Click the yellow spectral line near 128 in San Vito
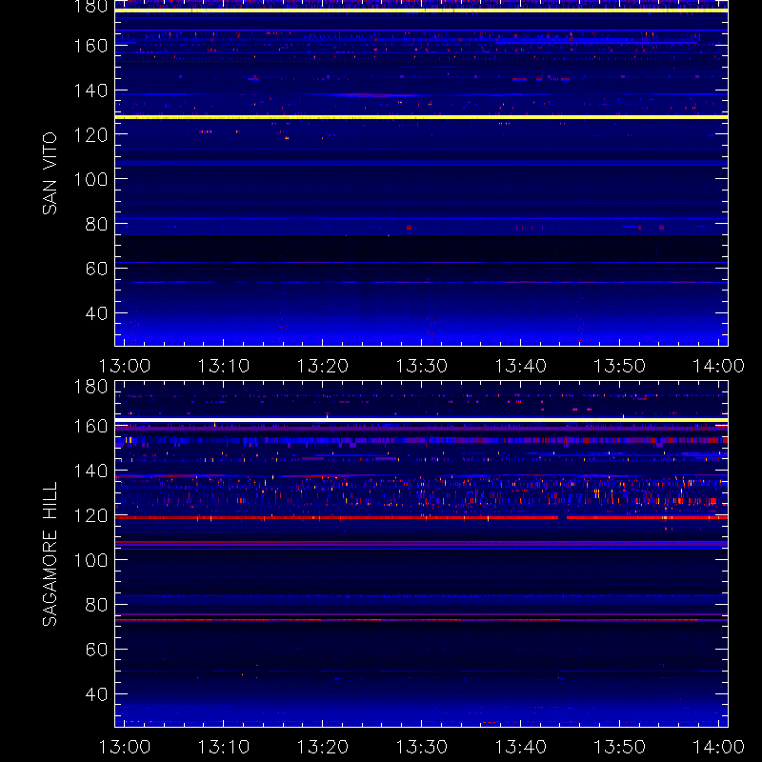 [x=421, y=117]
